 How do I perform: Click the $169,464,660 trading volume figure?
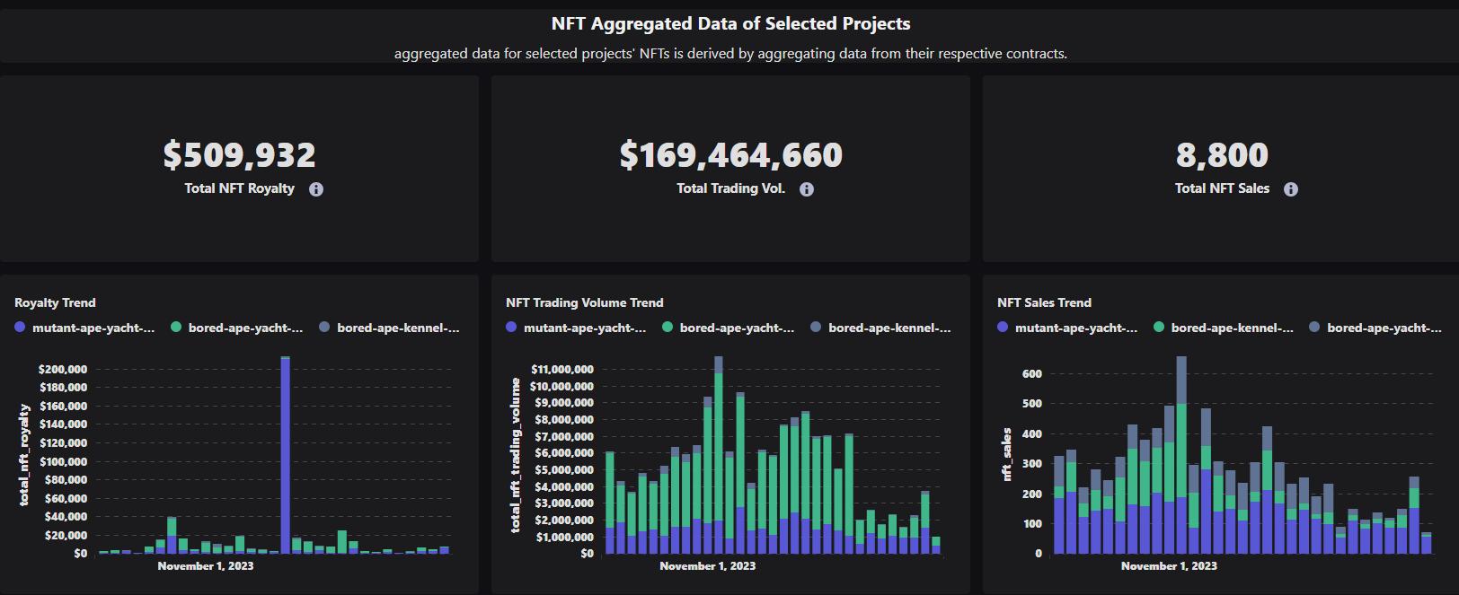tap(730, 155)
